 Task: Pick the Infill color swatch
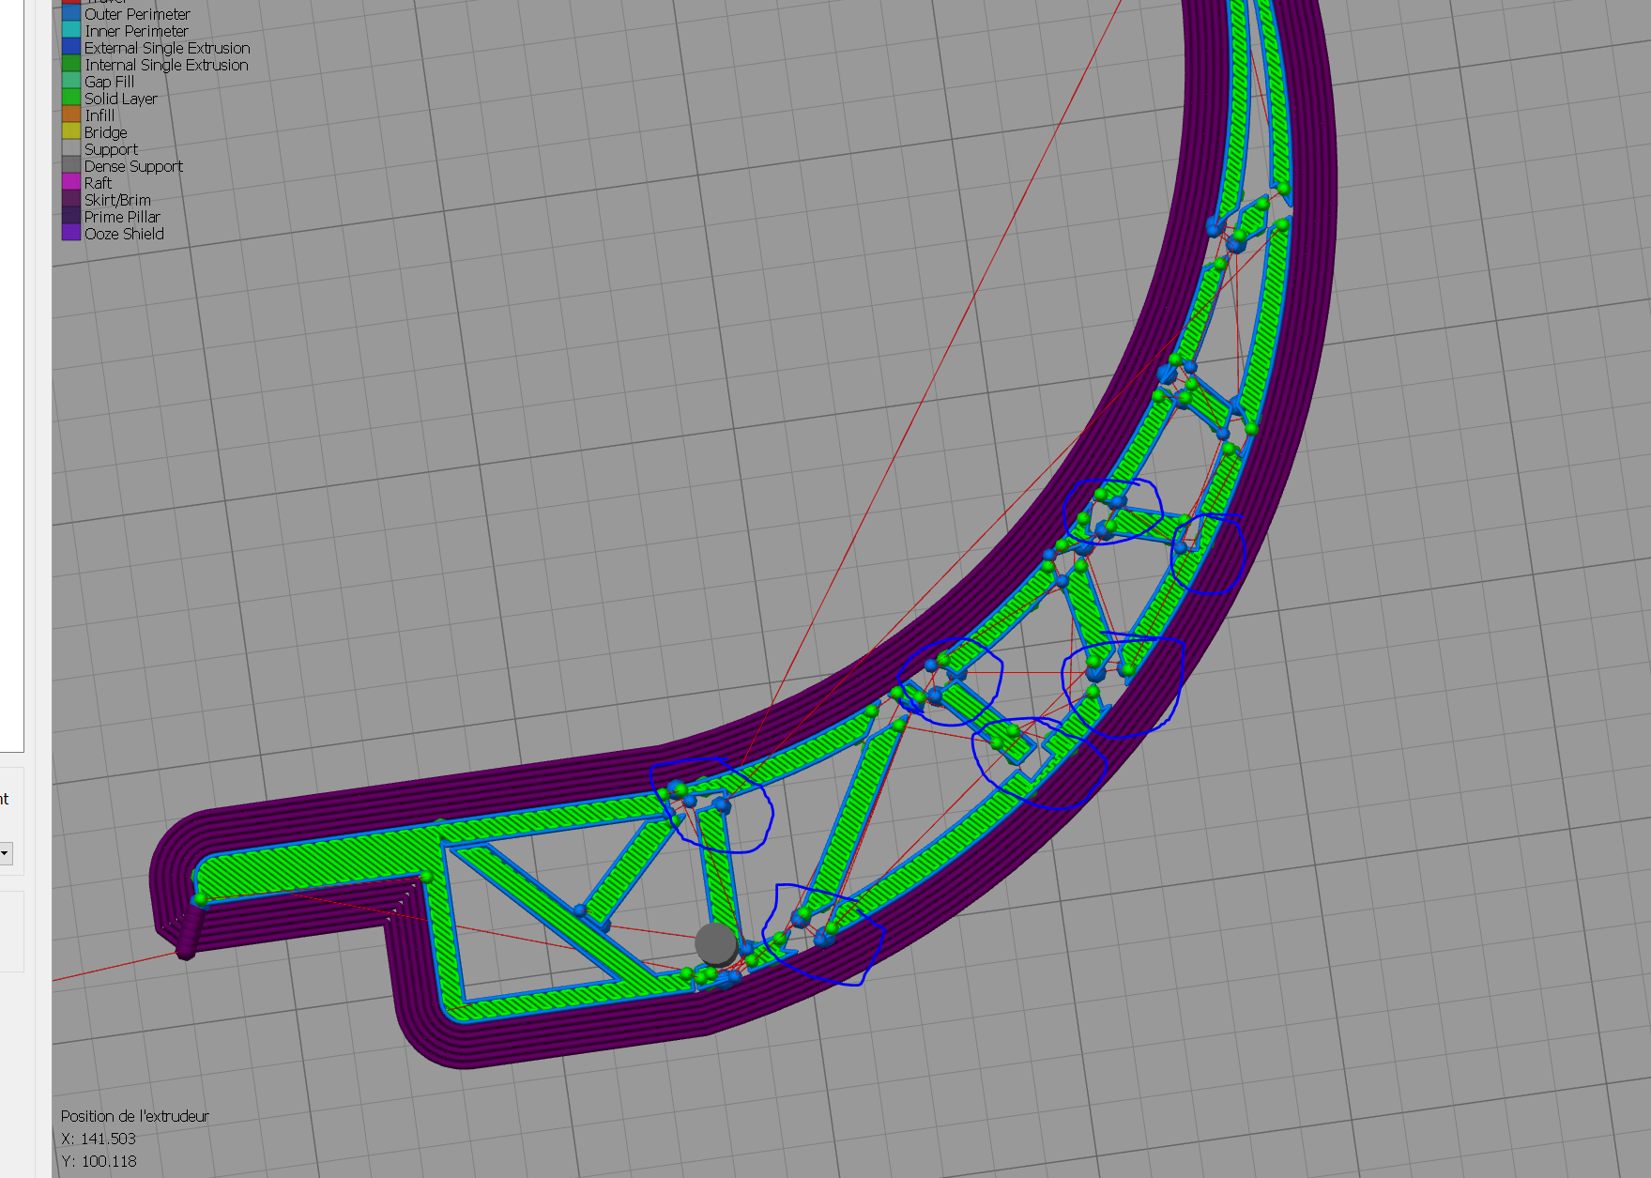point(71,115)
